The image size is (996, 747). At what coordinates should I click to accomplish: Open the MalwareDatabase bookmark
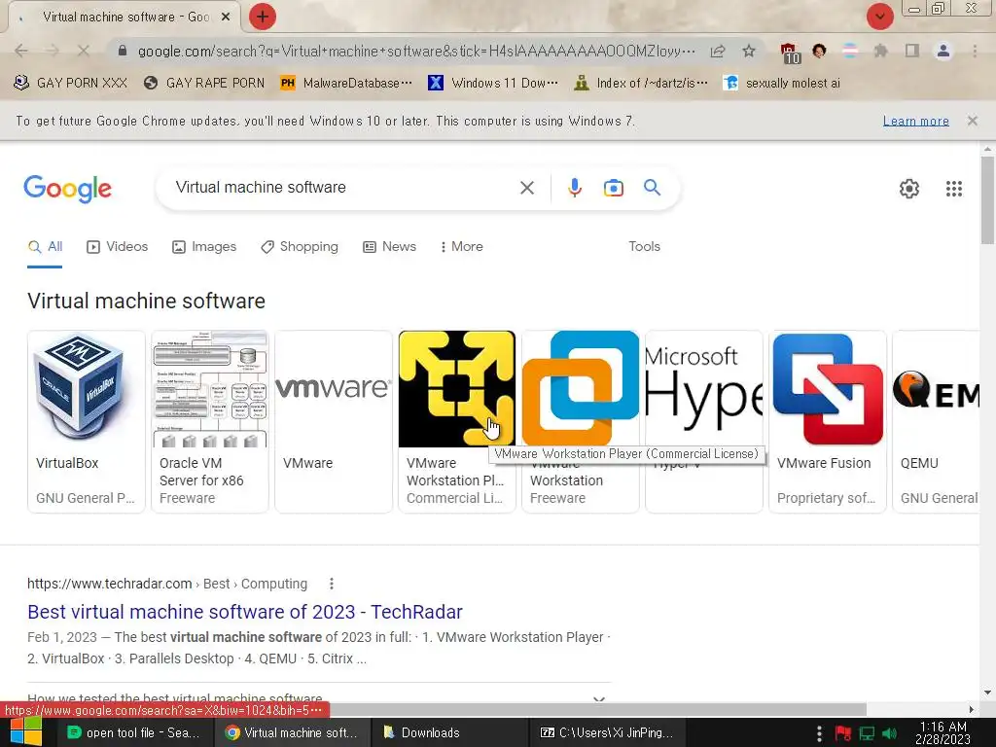pyautogui.click(x=346, y=84)
